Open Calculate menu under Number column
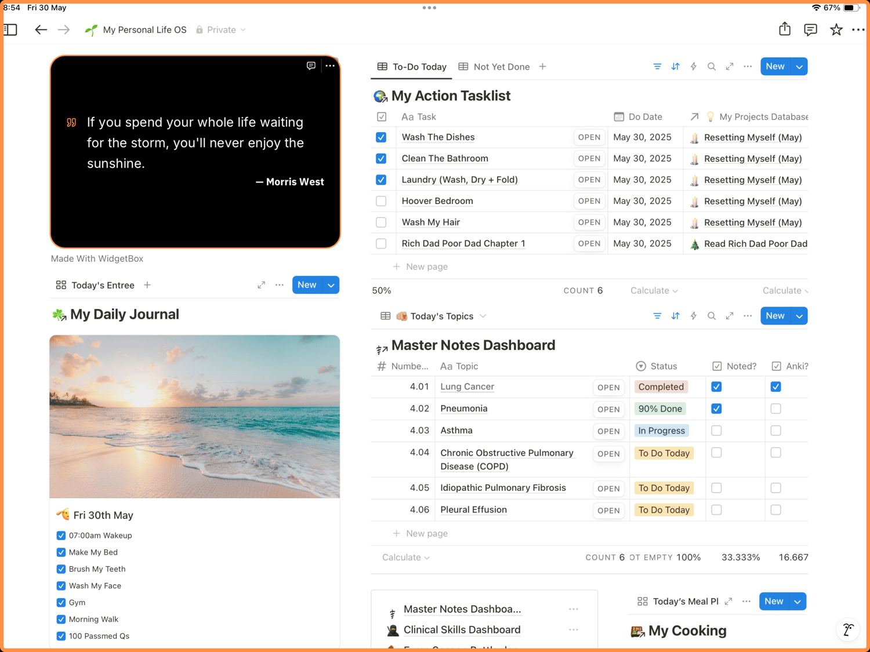The image size is (870, 652). click(406, 558)
